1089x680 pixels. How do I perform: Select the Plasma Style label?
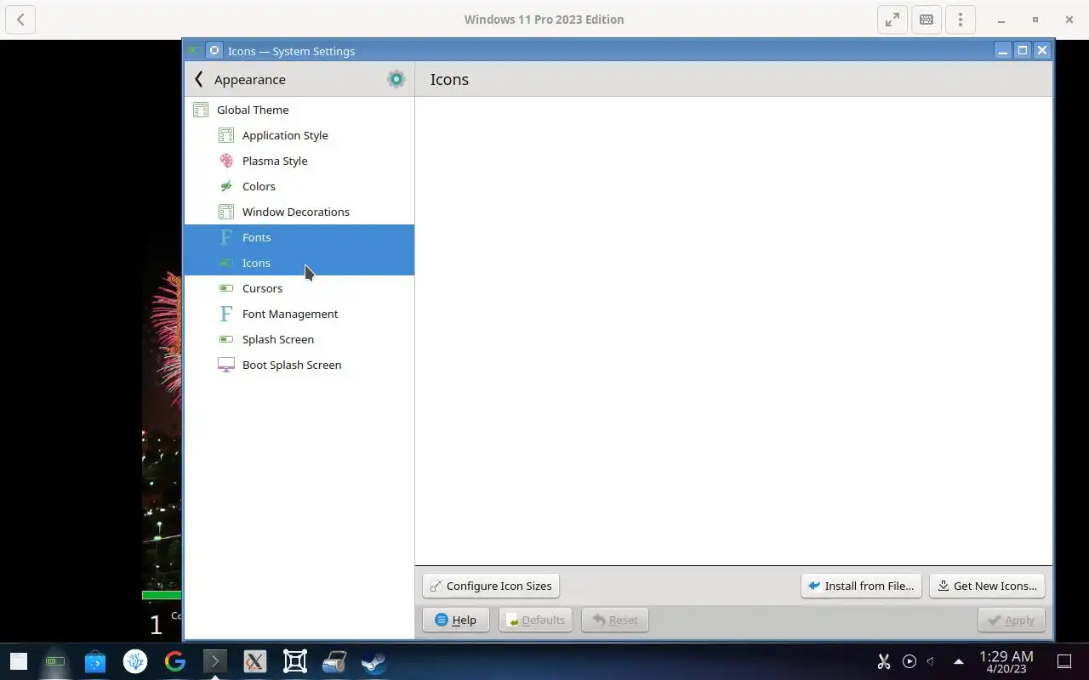(275, 161)
